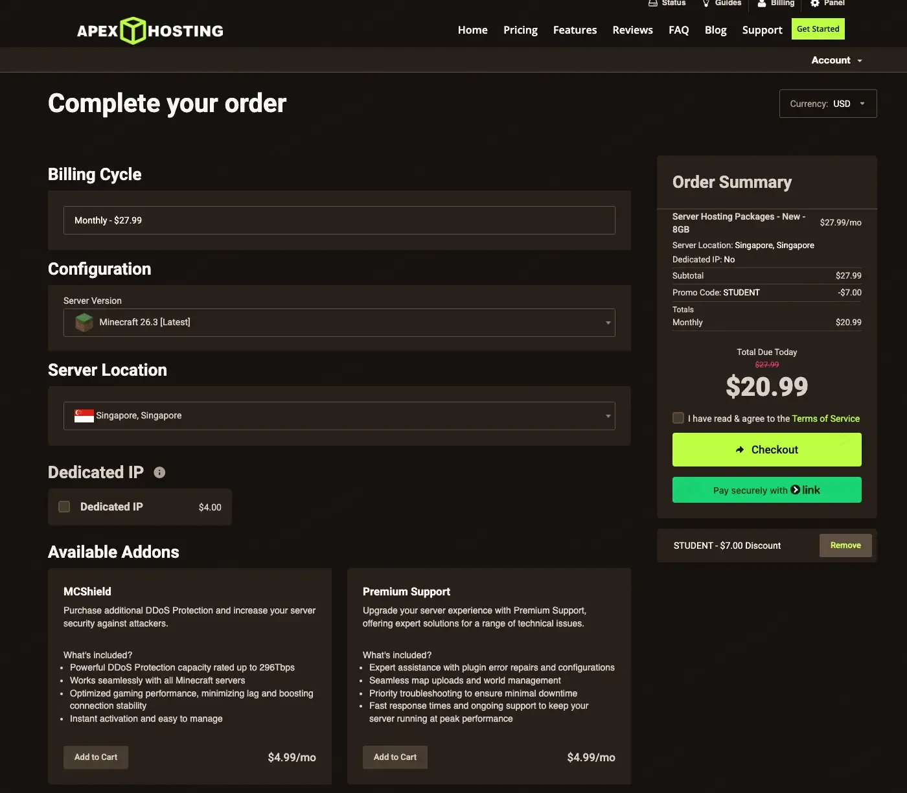907x793 pixels.
Task: Click the Billing person icon
Action: coord(762,3)
